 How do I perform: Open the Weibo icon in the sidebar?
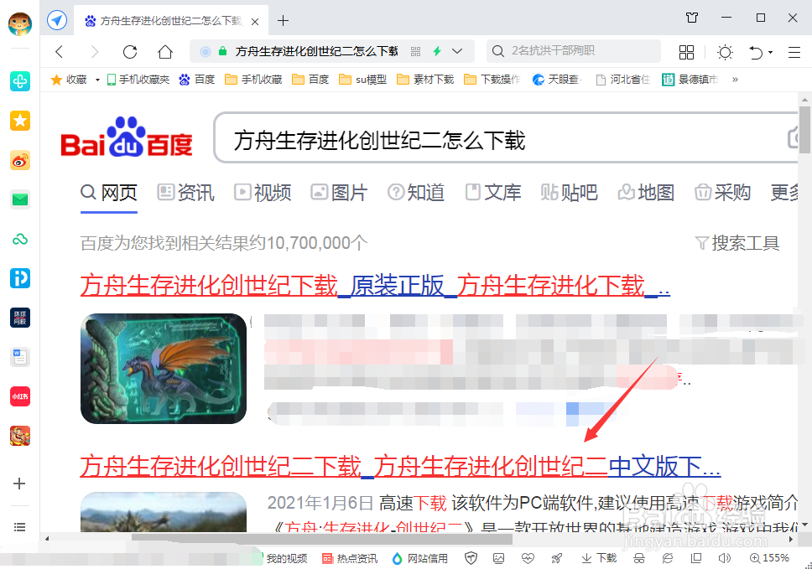19,160
